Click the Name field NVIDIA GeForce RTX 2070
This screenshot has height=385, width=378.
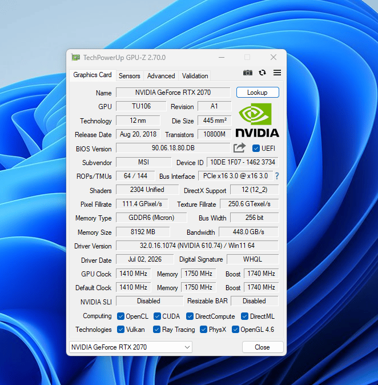pyautogui.click(x=173, y=93)
